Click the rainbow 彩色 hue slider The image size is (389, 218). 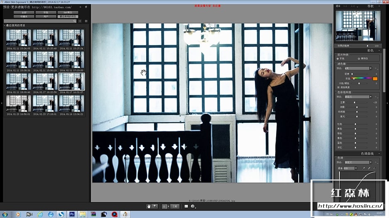pos(362,78)
